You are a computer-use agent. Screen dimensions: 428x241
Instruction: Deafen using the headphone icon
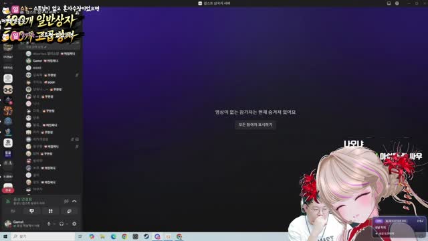pyautogui.click(x=62, y=224)
